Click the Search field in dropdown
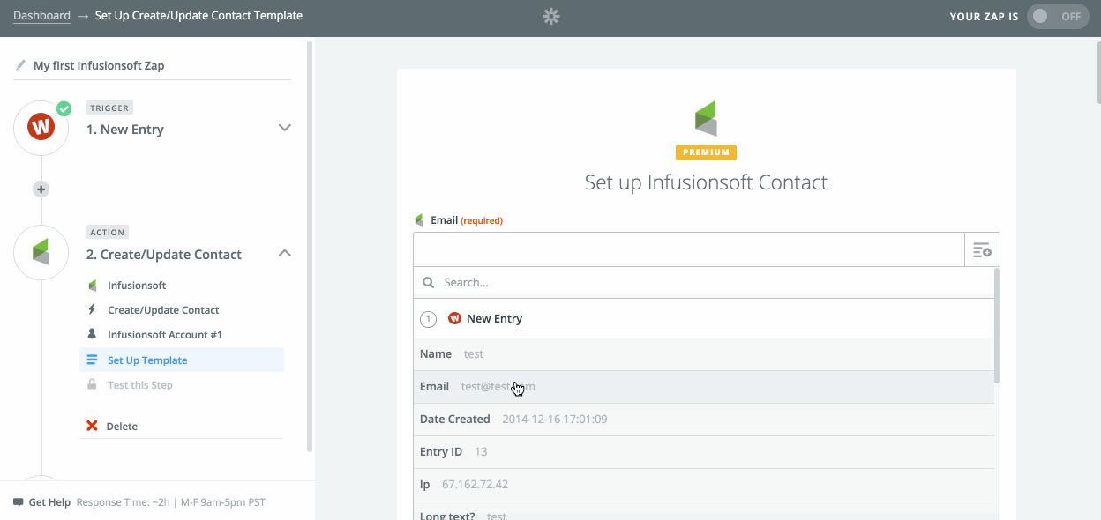Screen dimensions: 1101x520 point(706,283)
